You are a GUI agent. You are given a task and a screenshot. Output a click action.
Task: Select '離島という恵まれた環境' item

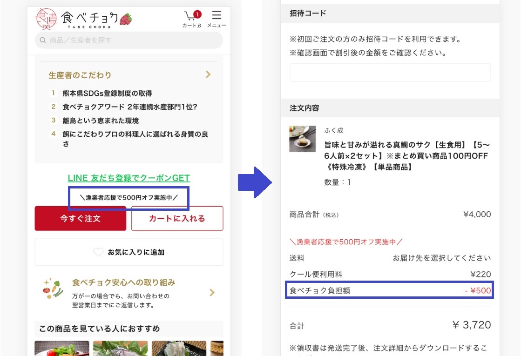point(101,121)
